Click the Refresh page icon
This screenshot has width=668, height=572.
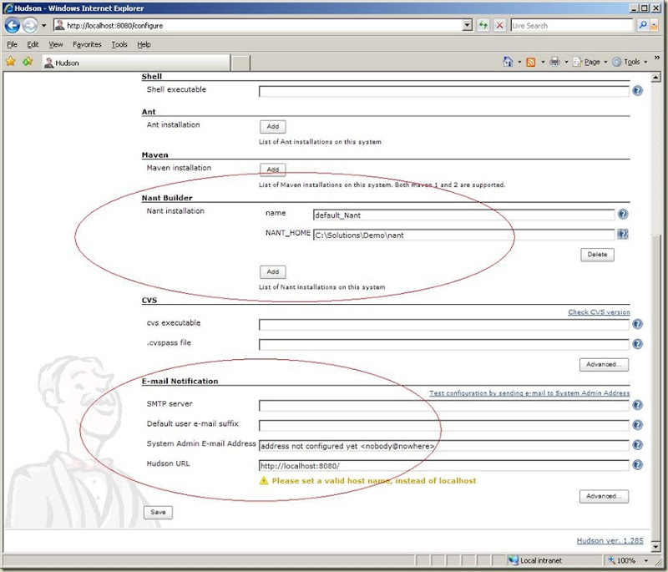pos(483,26)
